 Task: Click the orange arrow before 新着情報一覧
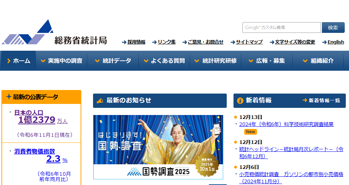(x=305, y=100)
